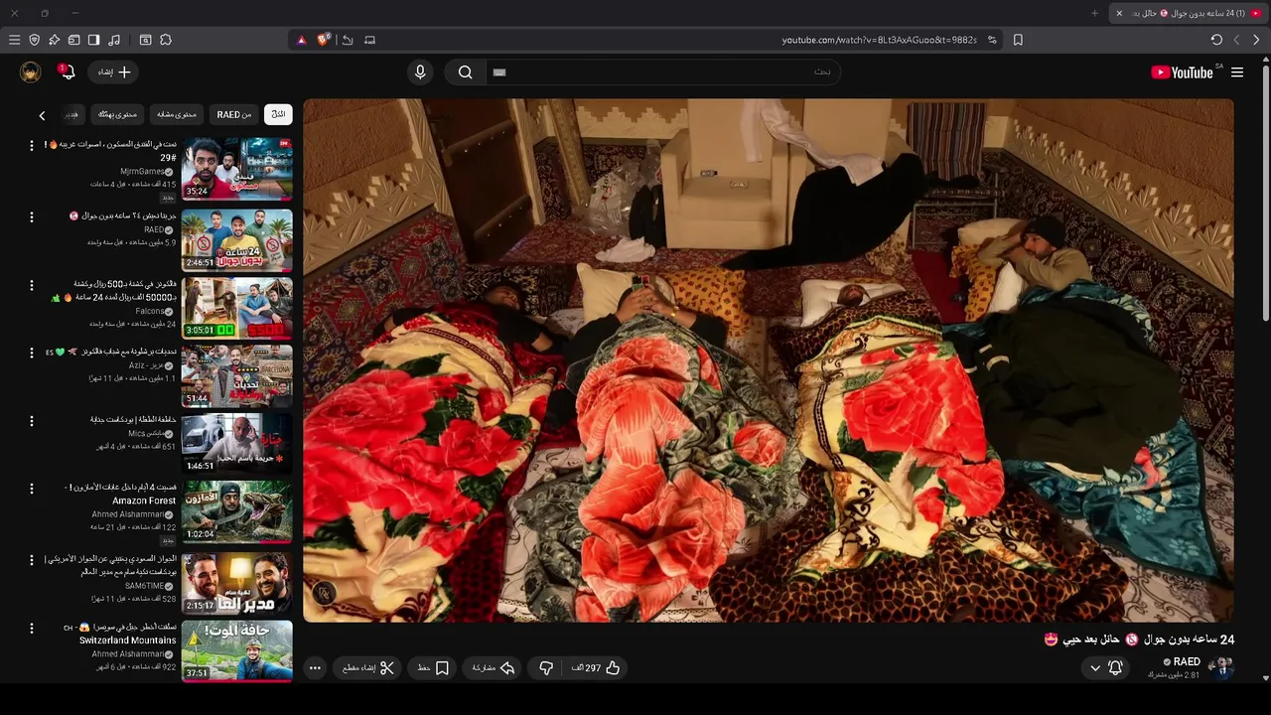This screenshot has width=1271, height=715.
Task: Open subscription notification bell dropdown
Action: coord(1105,668)
